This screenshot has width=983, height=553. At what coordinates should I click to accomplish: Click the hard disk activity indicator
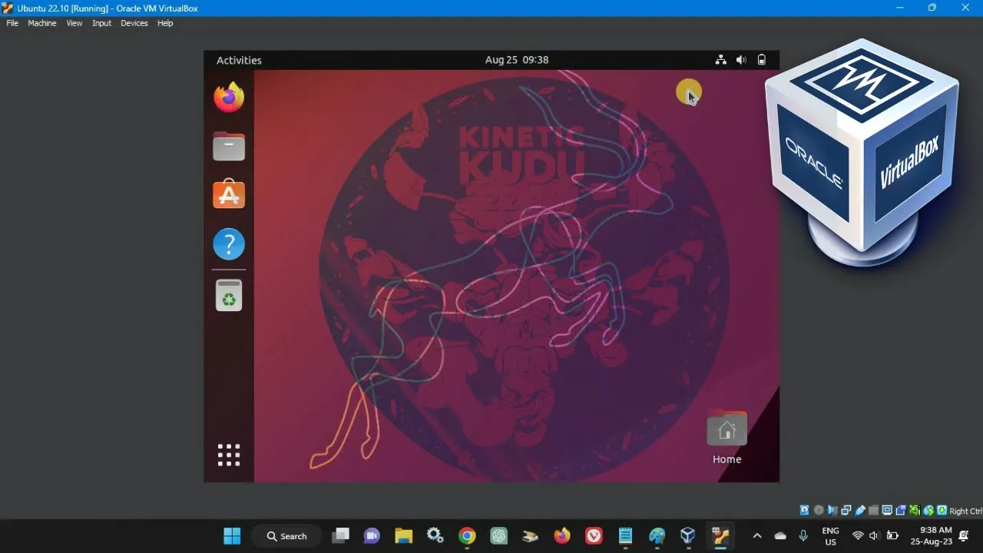(805, 511)
